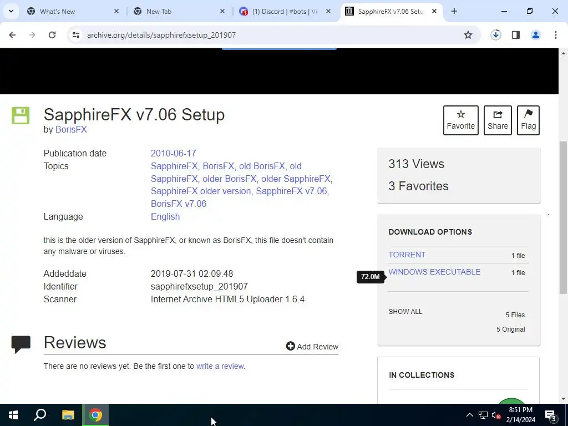The width and height of the screenshot is (568, 426).
Task: Open site information icon in address bar
Action: (x=76, y=35)
